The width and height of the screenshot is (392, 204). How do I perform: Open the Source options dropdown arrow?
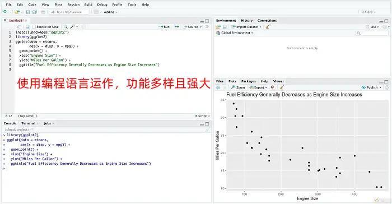click(x=200, y=27)
